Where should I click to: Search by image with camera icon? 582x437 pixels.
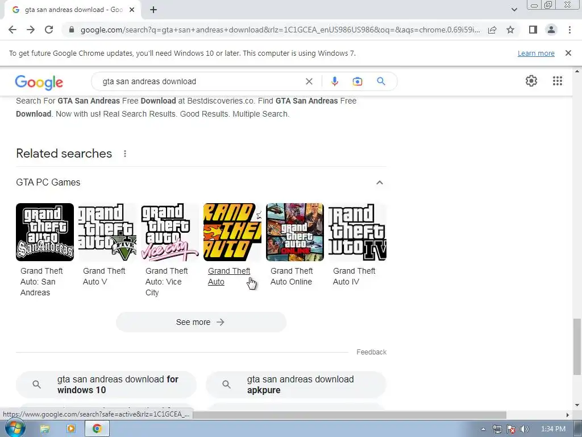357,81
